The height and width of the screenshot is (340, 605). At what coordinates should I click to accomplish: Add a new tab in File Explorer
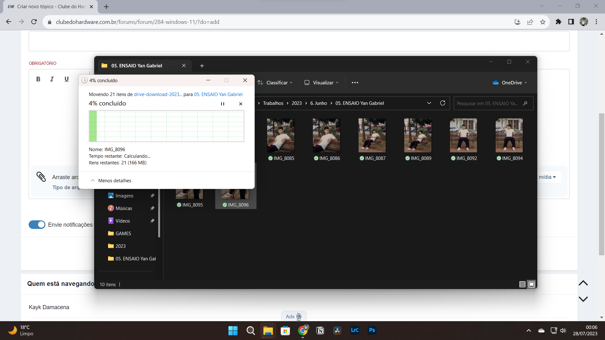point(202,66)
